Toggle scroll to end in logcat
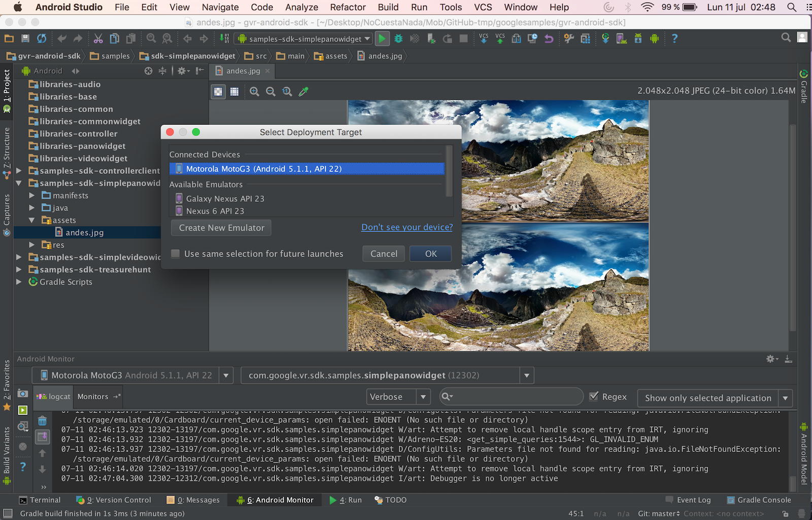The width and height of the screenshot is (812, 520). tap(42, 437)
